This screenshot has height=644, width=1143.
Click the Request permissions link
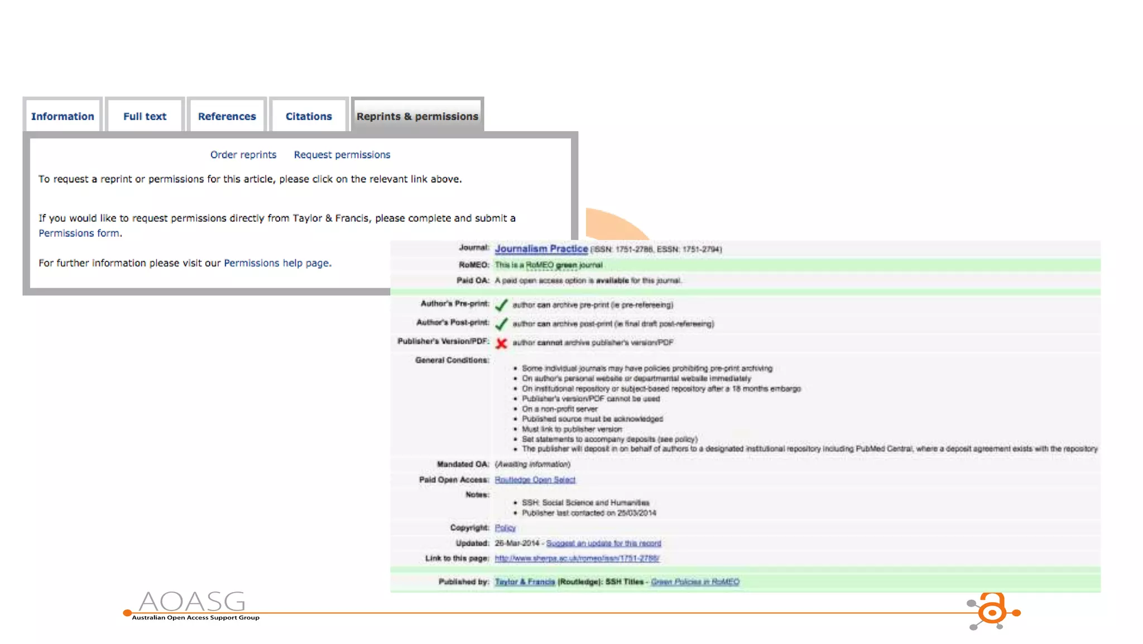coord(342,155)
